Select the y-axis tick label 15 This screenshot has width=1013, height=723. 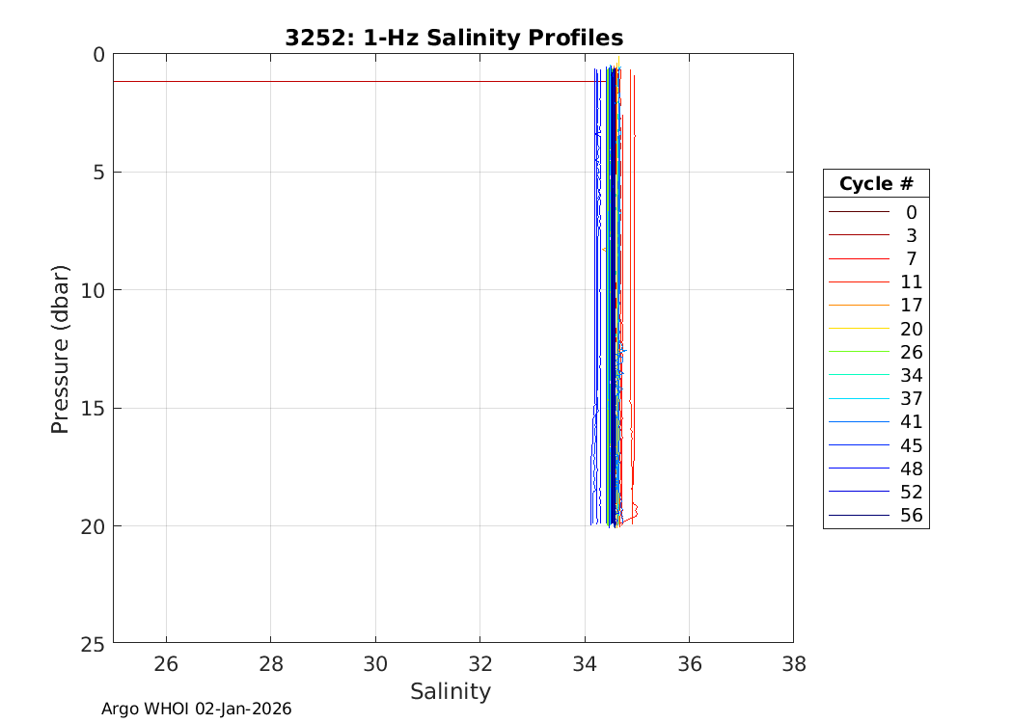(x=92, y=408)
